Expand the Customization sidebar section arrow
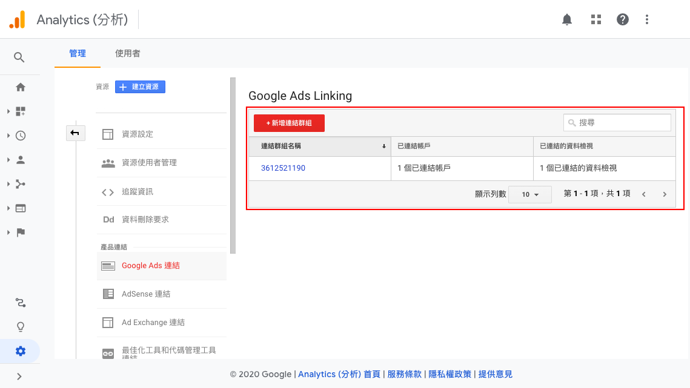 pos(8,111)
